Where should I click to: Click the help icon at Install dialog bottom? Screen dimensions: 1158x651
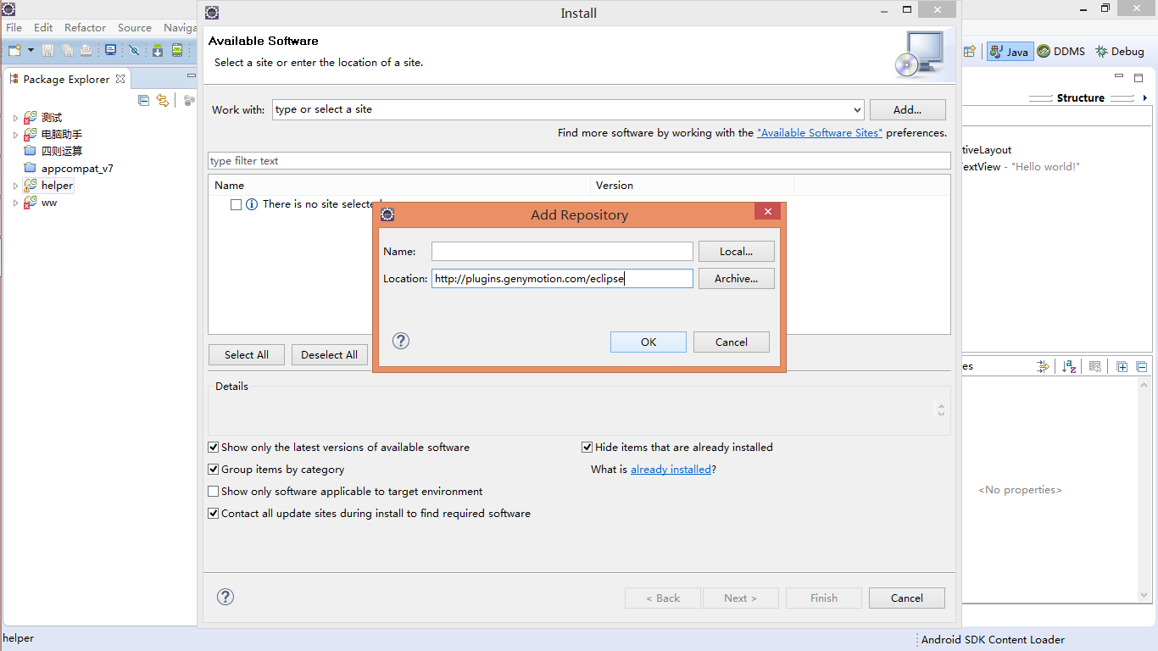225,597
